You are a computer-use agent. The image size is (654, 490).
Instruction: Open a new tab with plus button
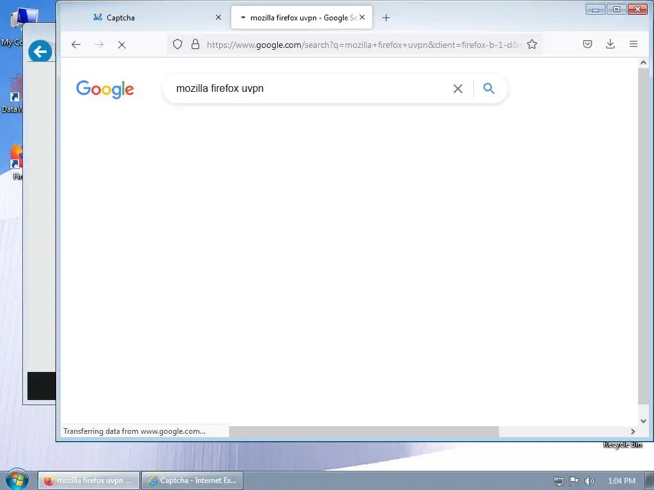[x=386, y=17]
